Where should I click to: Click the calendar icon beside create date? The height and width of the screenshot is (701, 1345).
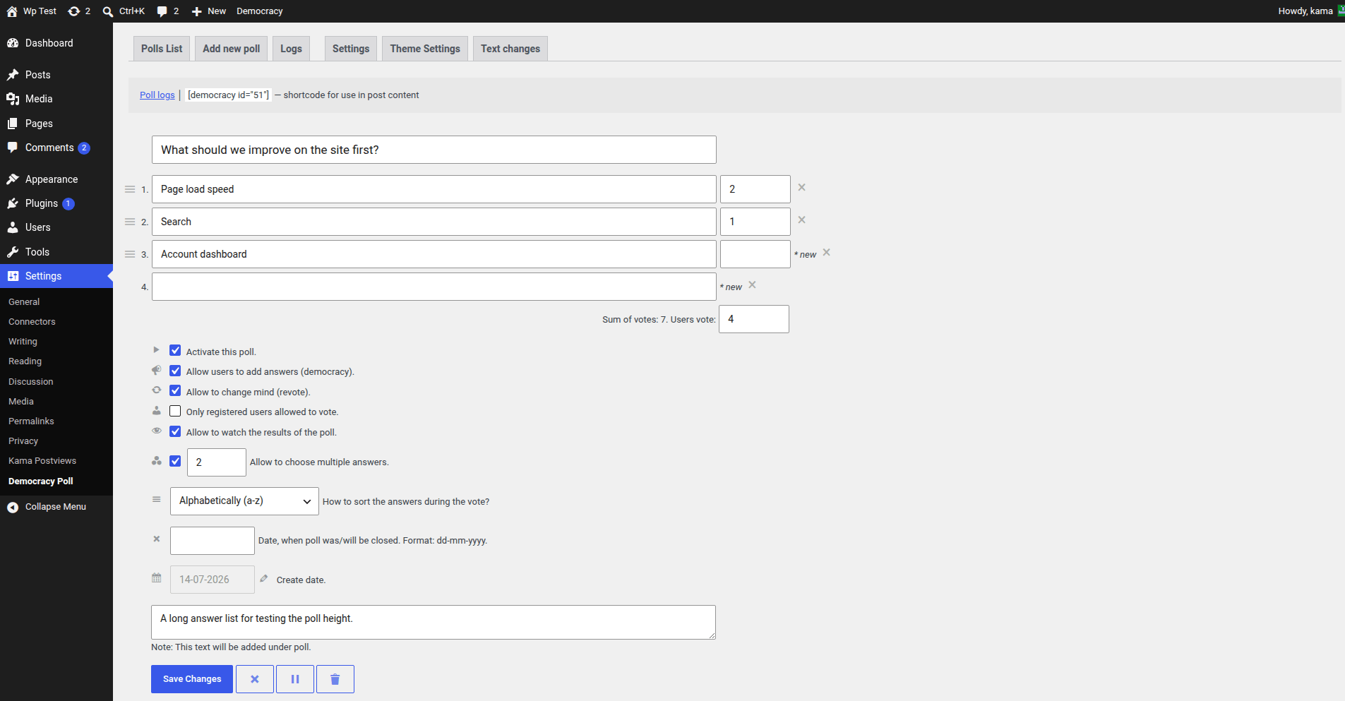pos(157,578)
